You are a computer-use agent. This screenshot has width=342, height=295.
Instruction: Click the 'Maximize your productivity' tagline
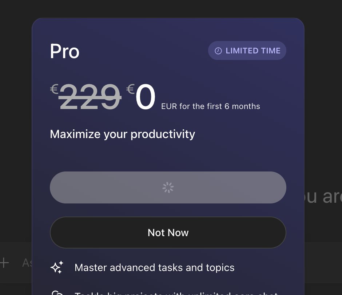[122, 134]
